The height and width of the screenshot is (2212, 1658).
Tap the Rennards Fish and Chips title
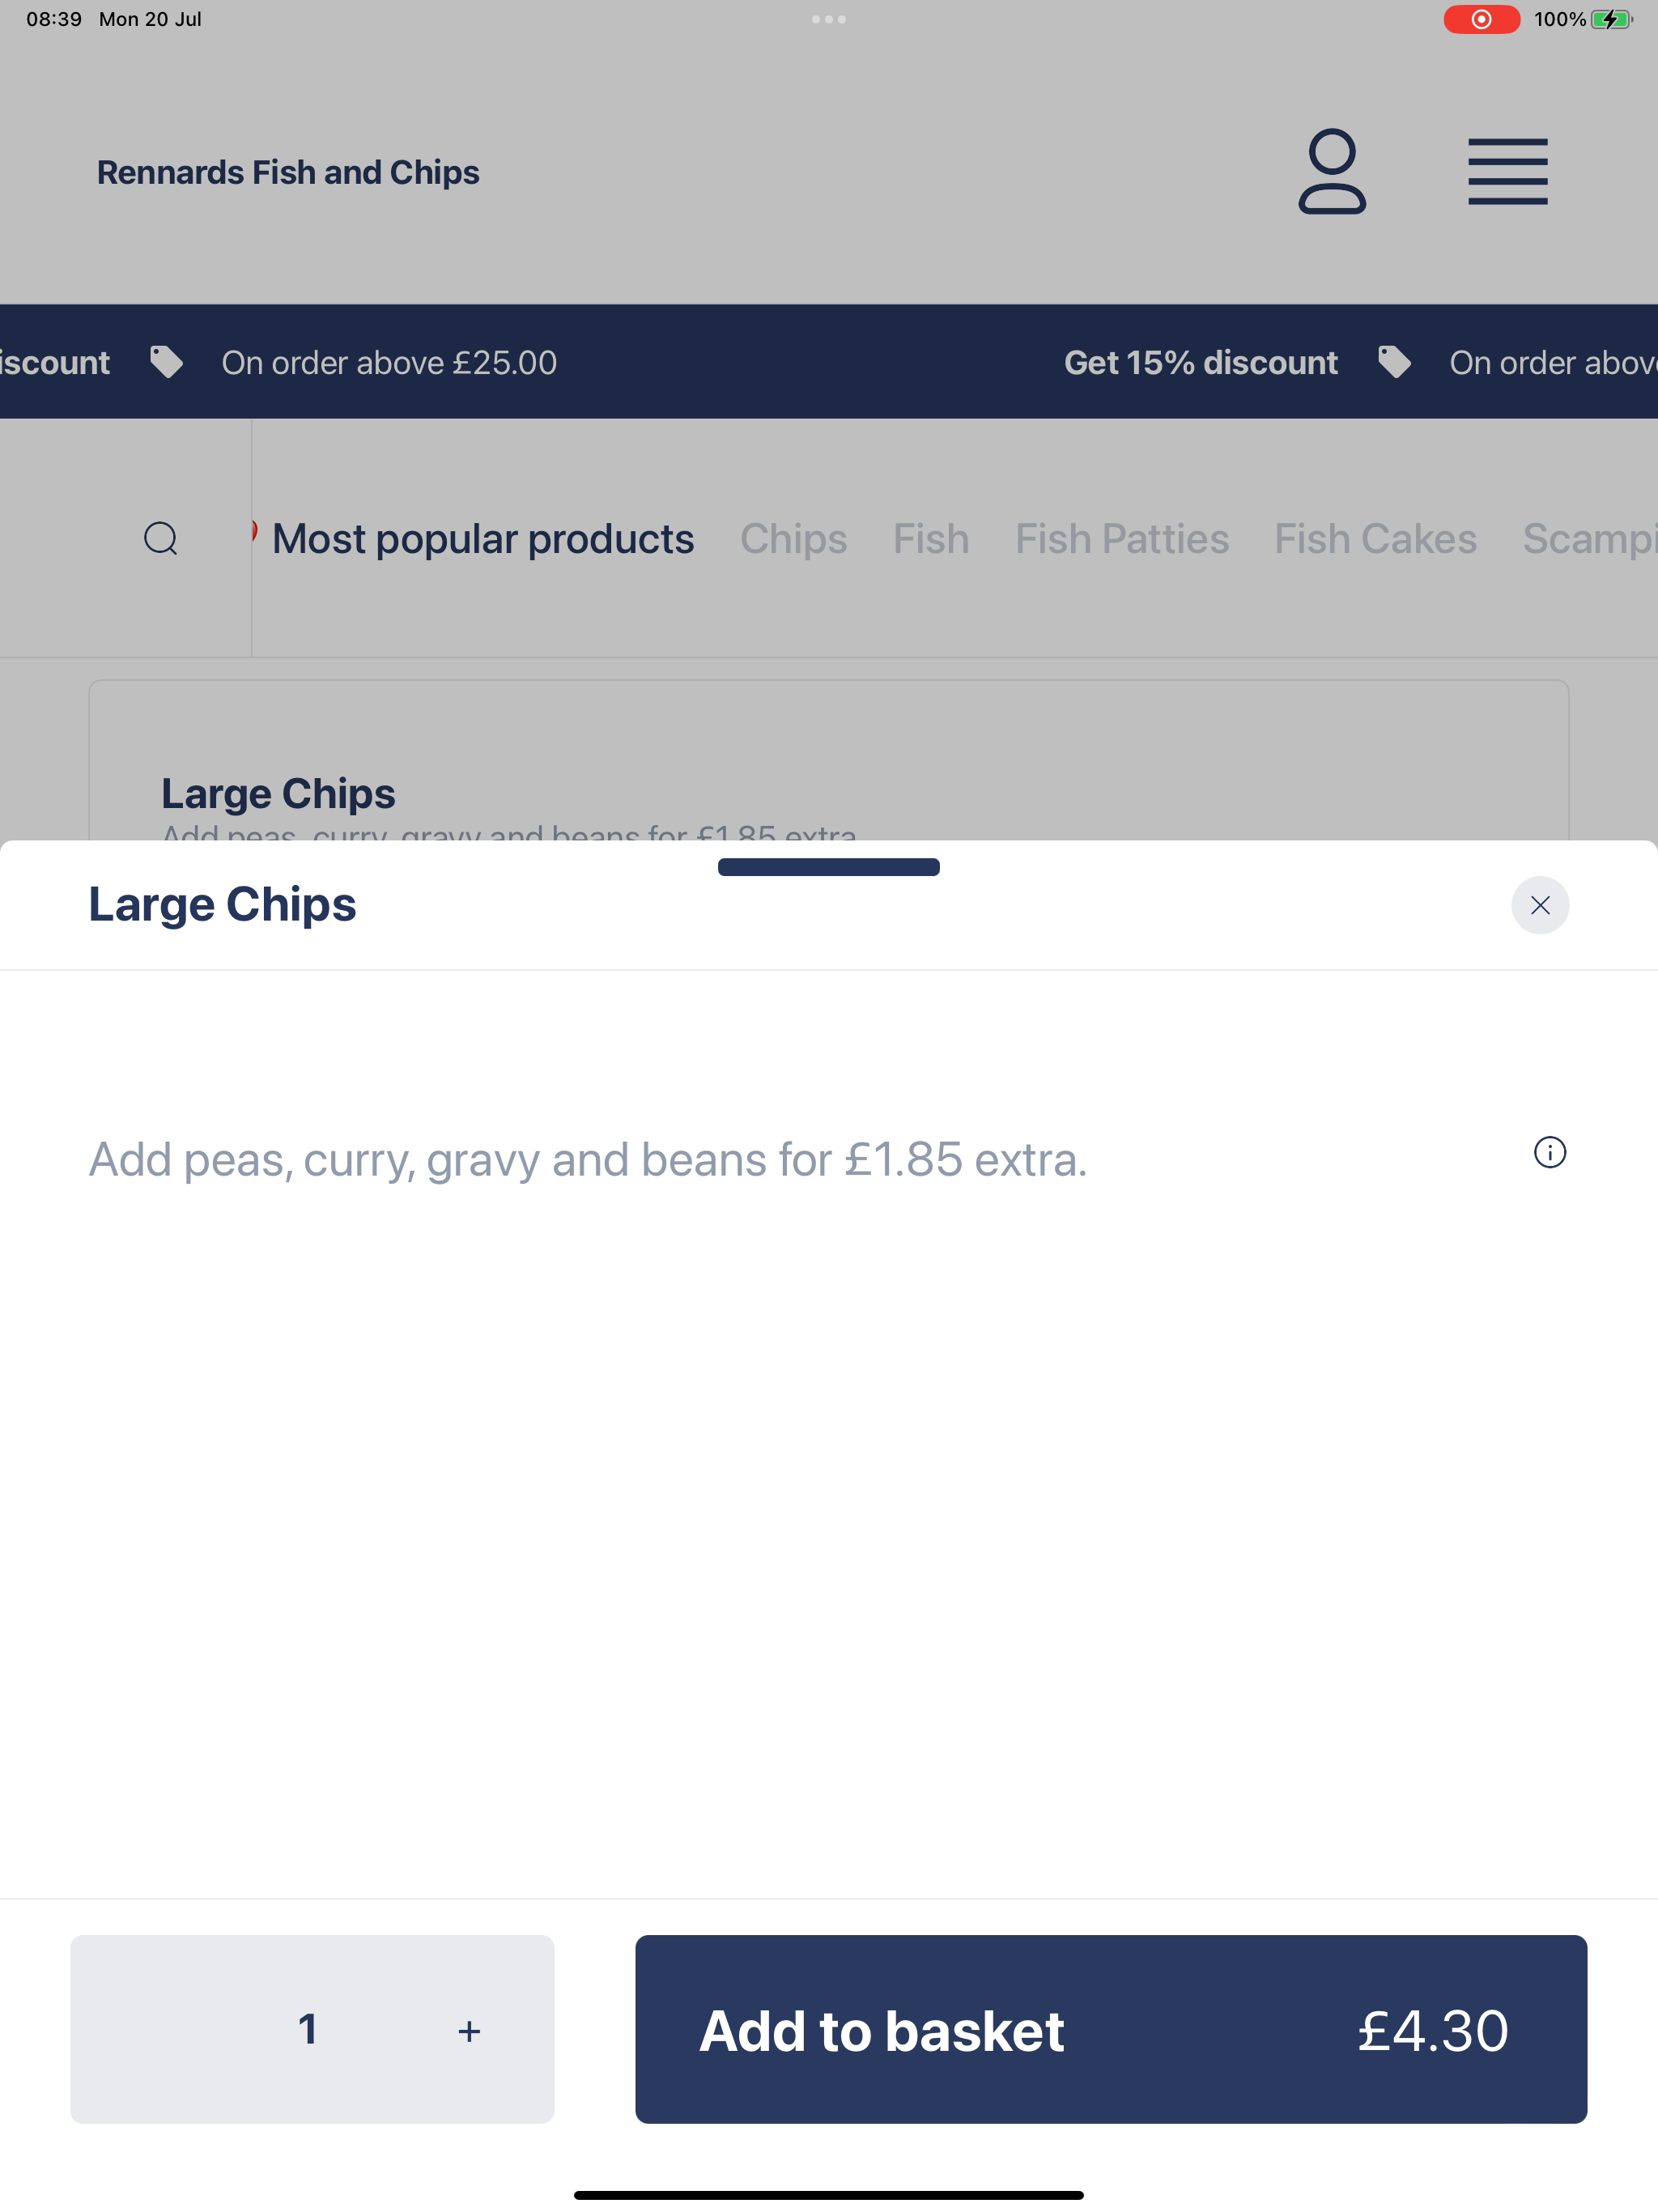coord(288,172)
